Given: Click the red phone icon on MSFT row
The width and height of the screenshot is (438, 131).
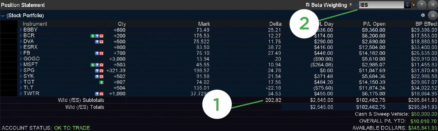Looking at the screenshot, I should coord(101,65).
